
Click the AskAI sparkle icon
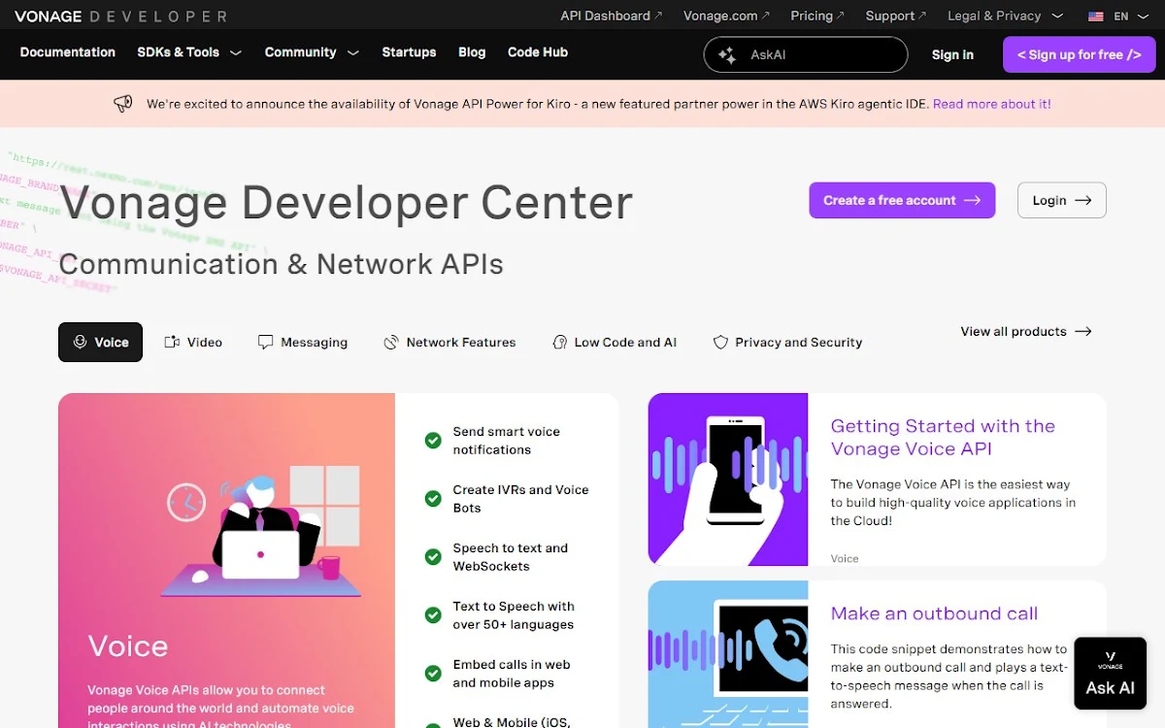click(726, 55)
